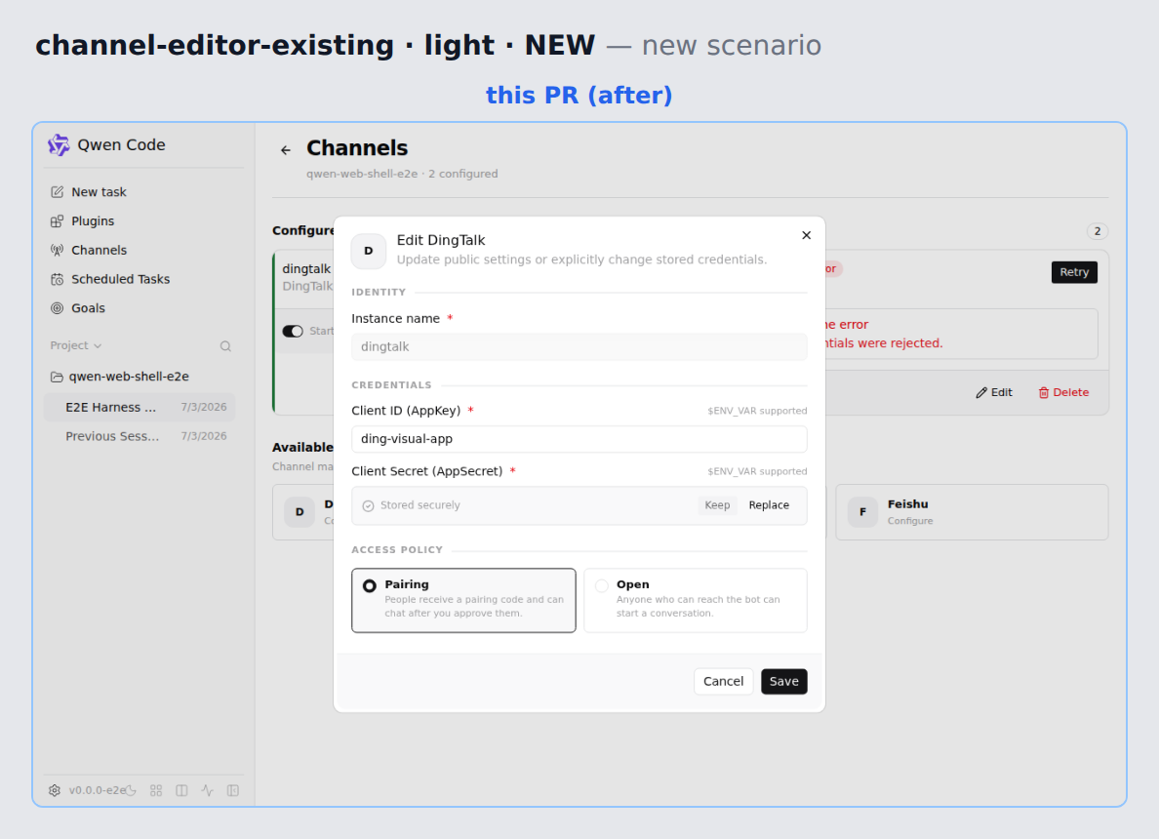The image size is (1159, 839).
Task: Click the Stored securely field
Action: [x=579, y=505]
